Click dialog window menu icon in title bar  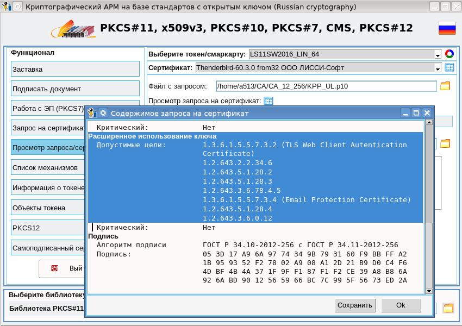pos(91,113)
